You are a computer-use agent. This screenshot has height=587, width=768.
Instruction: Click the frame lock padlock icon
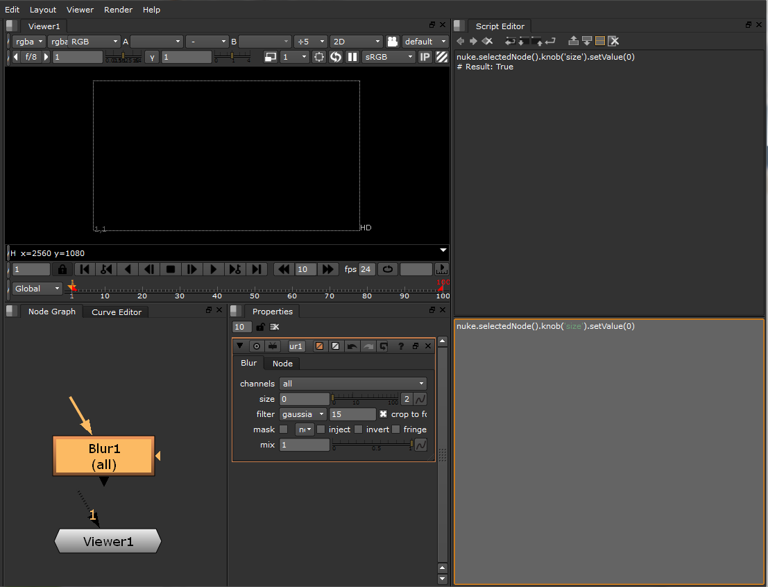pos(62,269)
